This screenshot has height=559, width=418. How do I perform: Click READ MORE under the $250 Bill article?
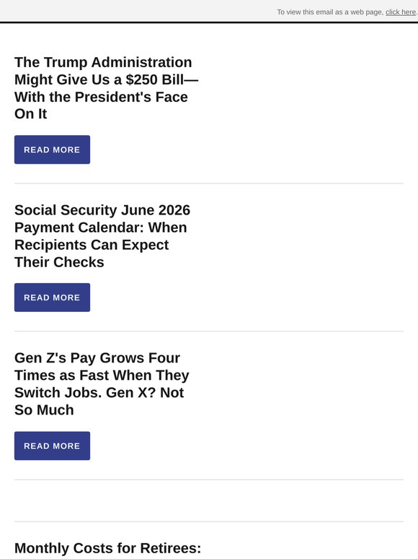click(52, 149)
